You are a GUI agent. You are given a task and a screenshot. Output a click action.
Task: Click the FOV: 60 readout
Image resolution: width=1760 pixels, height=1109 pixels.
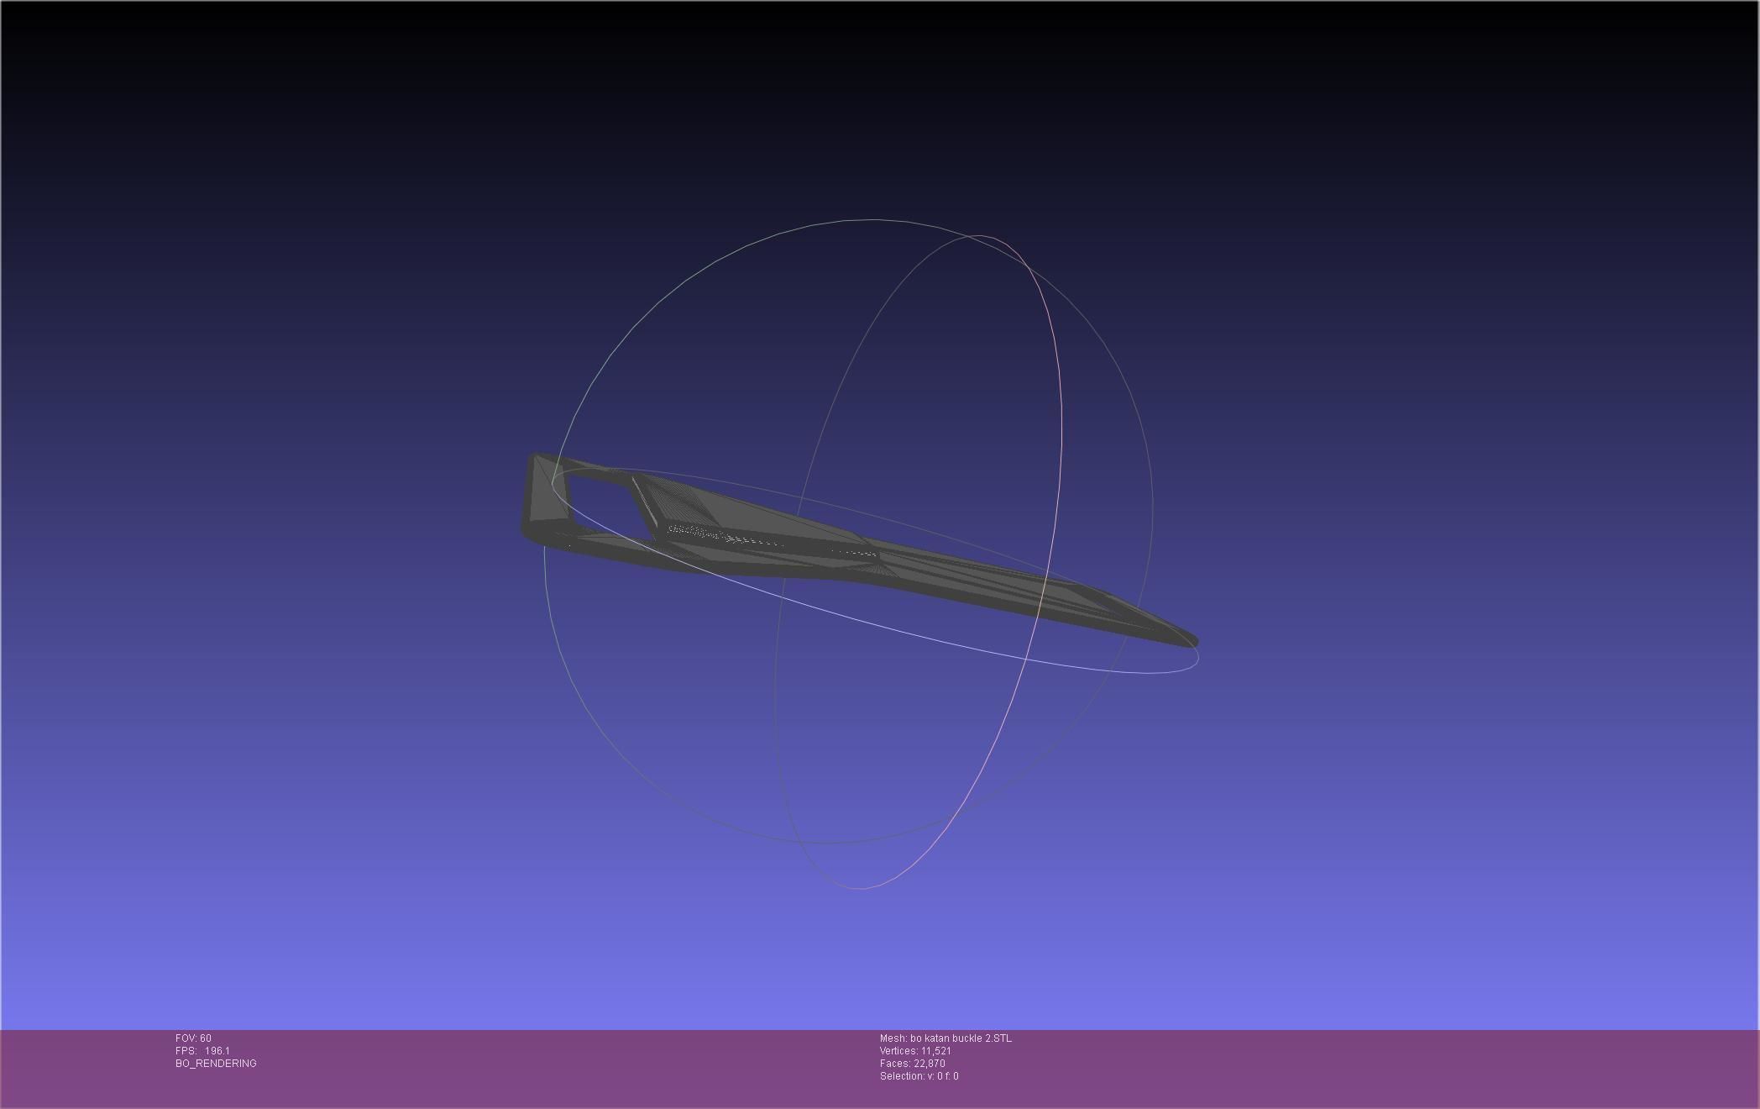pyautogui.click(x=193, y=1038)
